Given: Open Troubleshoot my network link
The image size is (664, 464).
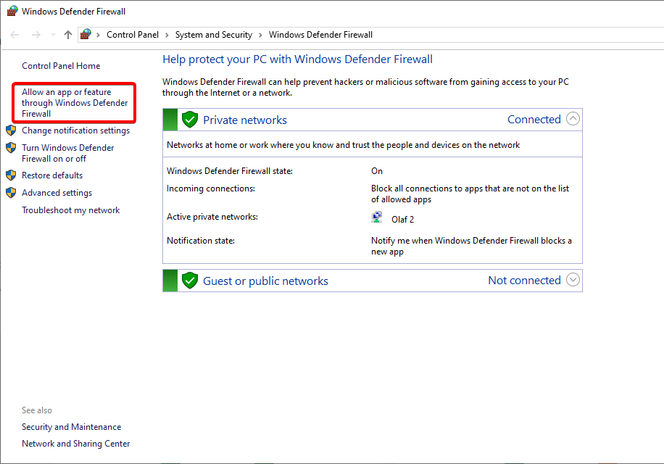Looking at the screenshot, I should point(71,210).
